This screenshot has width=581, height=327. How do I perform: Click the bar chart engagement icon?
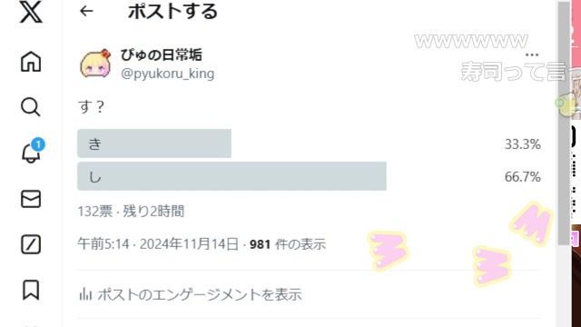coord(85,294)
